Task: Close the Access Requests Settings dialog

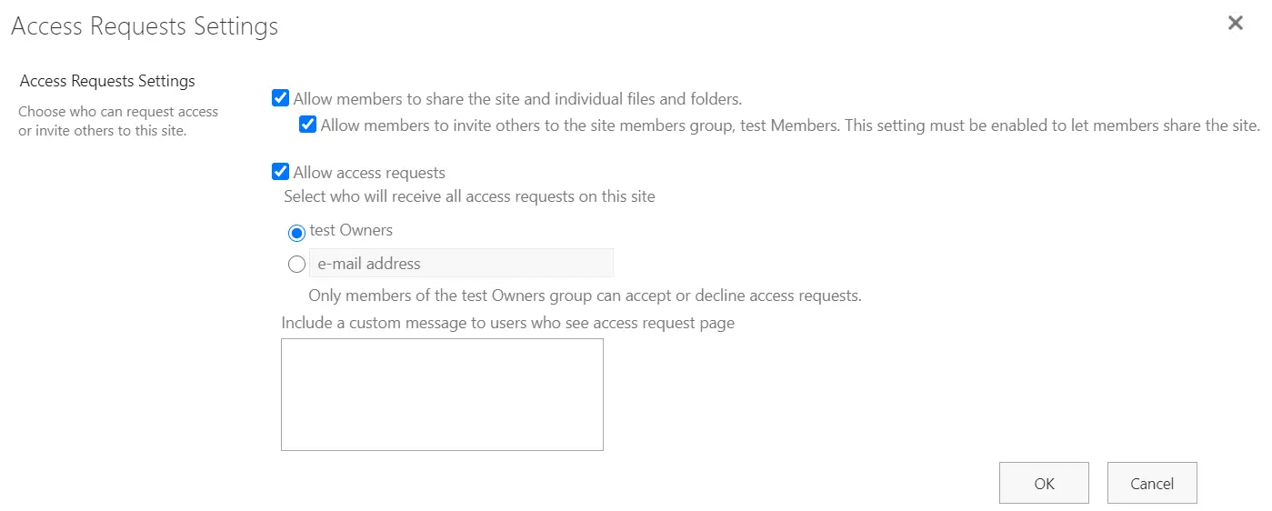Action: [1235, 24]
